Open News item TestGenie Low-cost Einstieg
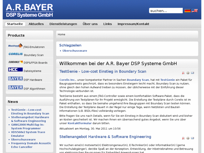 tap(30, 112)
